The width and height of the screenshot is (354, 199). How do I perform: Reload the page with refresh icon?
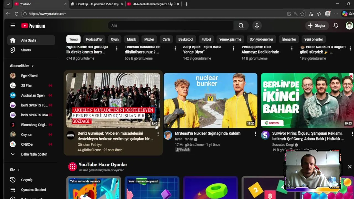17,14
